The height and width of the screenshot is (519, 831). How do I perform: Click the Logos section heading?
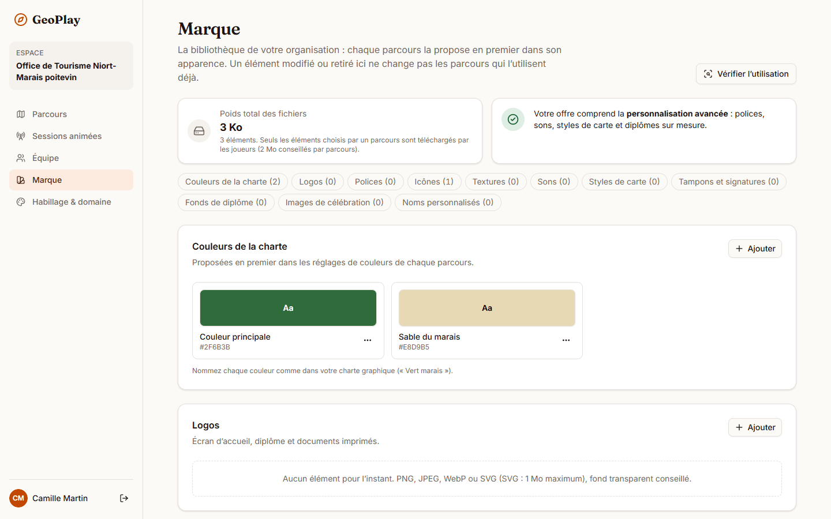[205, 425]
